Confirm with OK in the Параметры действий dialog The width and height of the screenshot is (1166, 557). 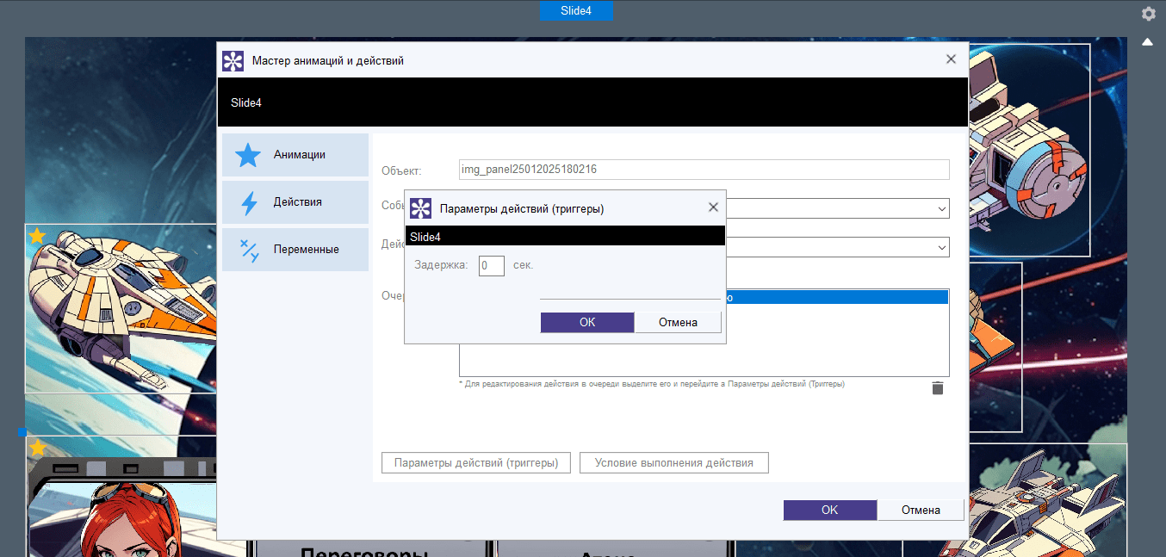coord(587,322)
